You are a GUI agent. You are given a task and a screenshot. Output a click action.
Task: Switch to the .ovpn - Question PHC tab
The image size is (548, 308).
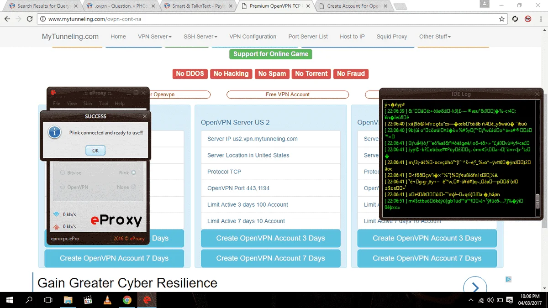click(121, 6)
